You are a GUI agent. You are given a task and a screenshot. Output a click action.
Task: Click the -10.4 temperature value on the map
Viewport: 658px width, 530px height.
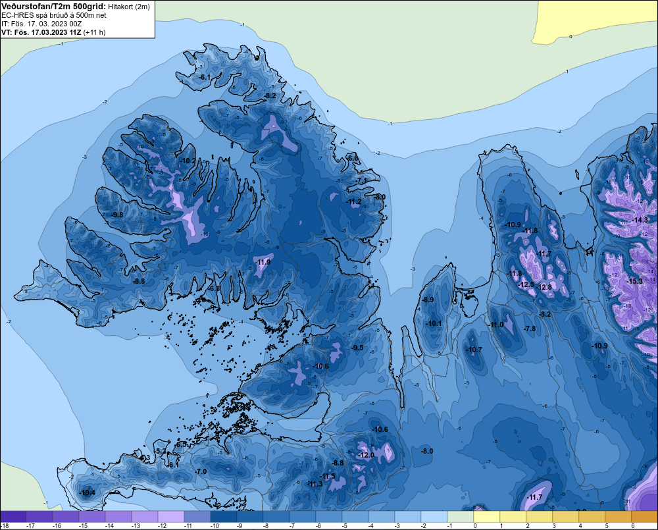pos(88,493)
